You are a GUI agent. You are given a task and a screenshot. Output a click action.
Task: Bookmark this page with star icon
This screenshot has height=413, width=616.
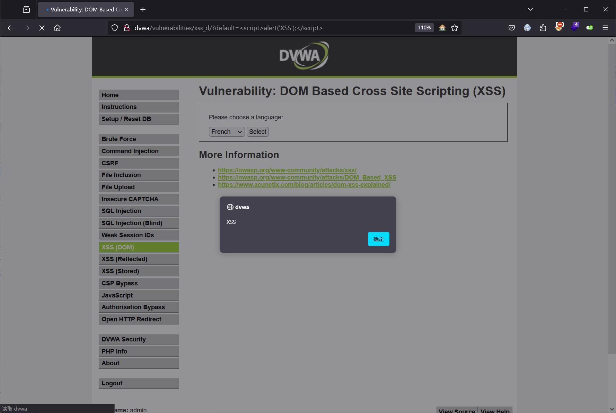[455, 28]
